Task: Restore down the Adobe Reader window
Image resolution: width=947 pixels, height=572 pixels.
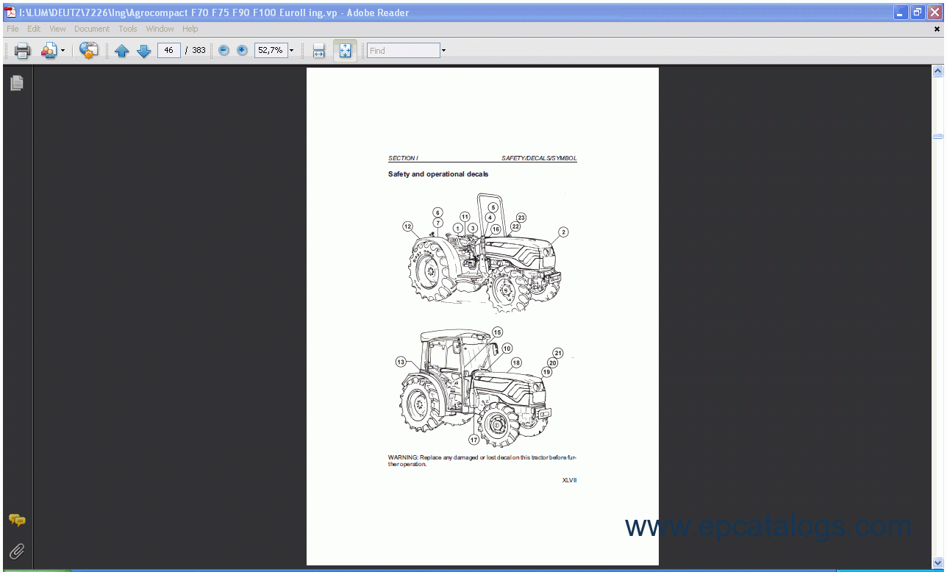Action: click(917, 12)
